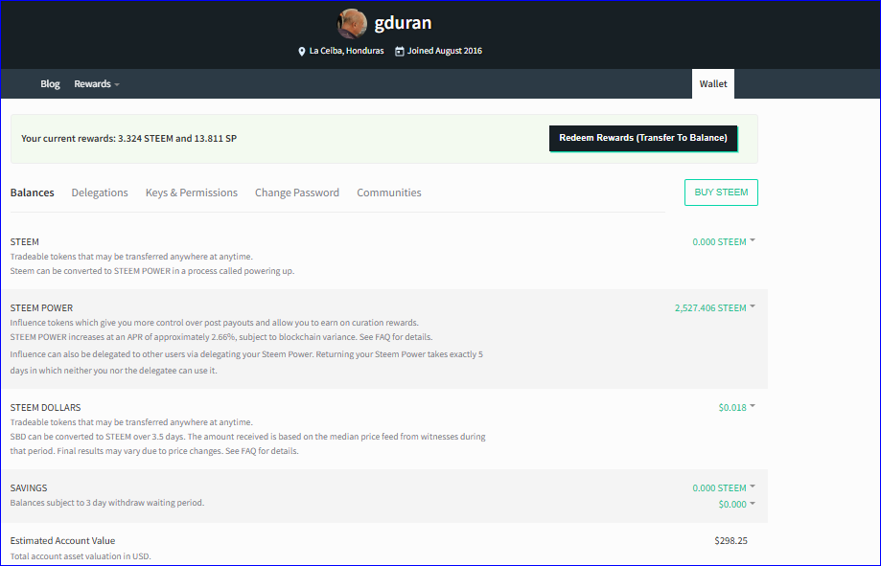This screenshot has width=881, height=566.
Task: Click the STEEM POWER heading
Action: [x=41, y=307]
